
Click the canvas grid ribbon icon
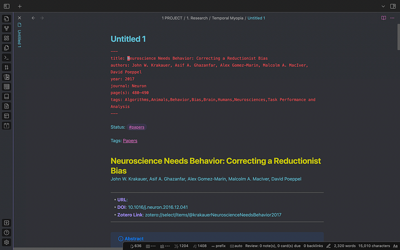[6, 38]
